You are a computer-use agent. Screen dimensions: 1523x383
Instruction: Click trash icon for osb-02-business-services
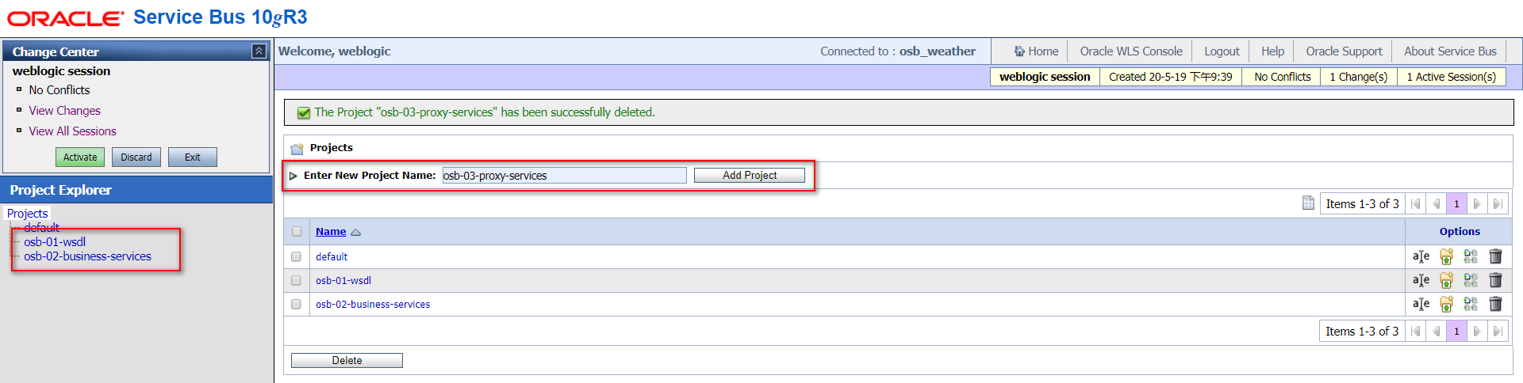pos(1495,304)
